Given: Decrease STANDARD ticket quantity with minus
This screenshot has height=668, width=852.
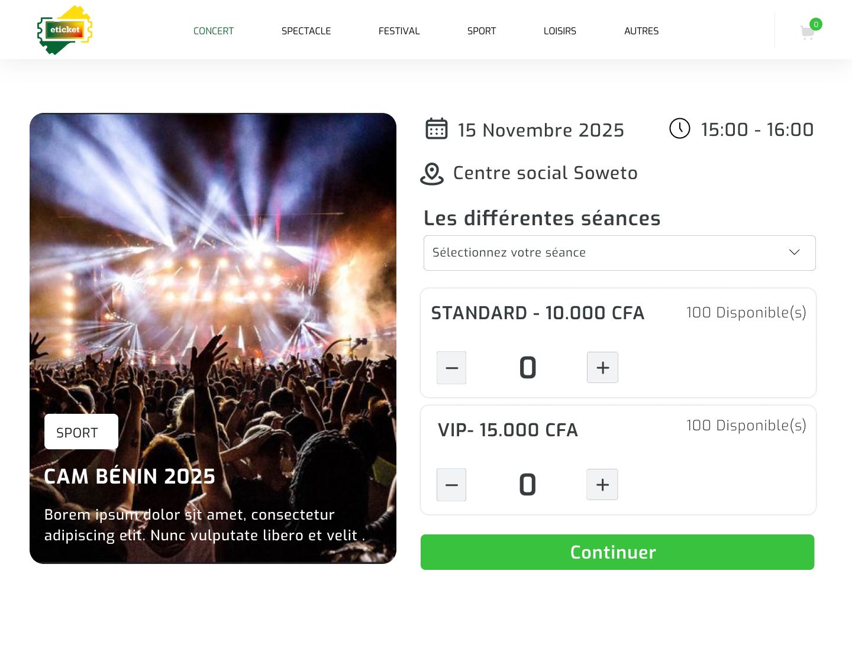Looking at the screenshot, I should pos(451,367).
